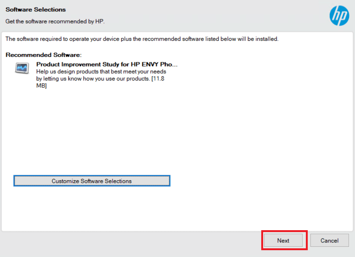
Task: Open Customize Software Selections
Action: (x=92, y=181)
